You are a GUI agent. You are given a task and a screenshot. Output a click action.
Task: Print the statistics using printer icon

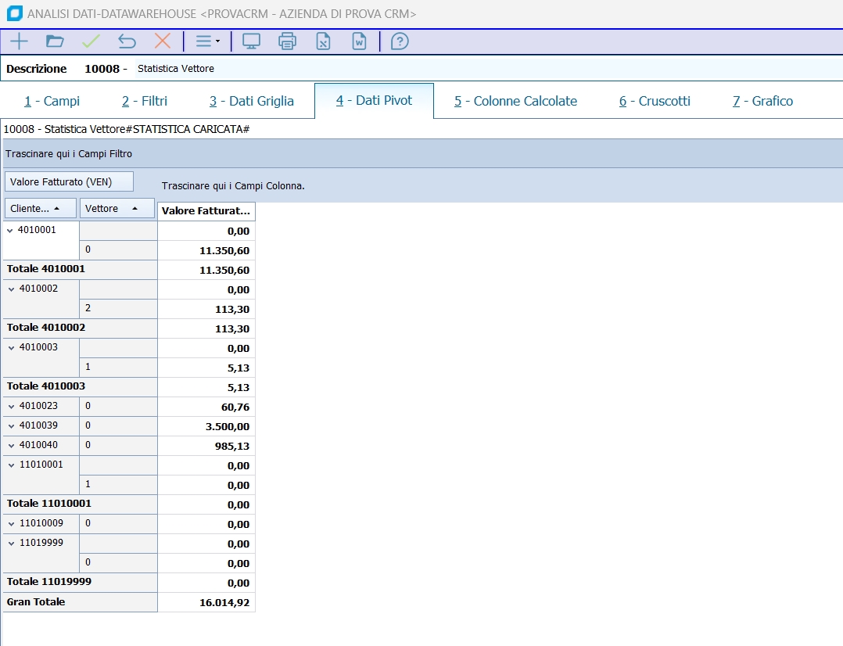(x=287, y=41)
